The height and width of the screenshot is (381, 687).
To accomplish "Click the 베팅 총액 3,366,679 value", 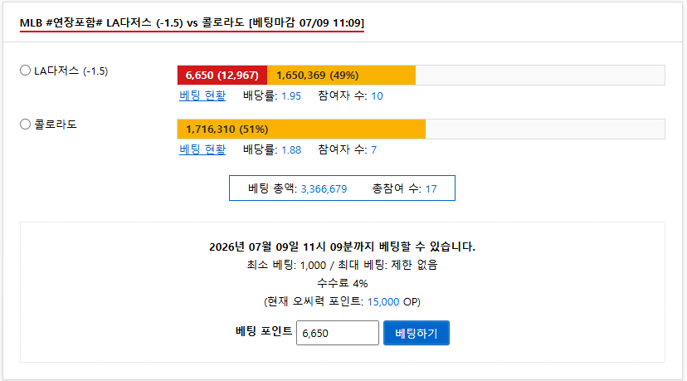I will click(324, 189).
